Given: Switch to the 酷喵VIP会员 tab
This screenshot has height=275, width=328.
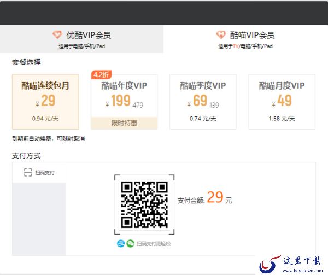Looking at the screenshot, I should (x=245, y=39).
